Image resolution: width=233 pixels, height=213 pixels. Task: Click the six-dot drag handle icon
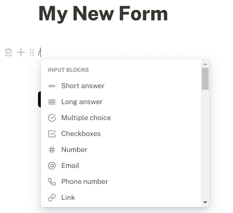click(x=32, y=52)
